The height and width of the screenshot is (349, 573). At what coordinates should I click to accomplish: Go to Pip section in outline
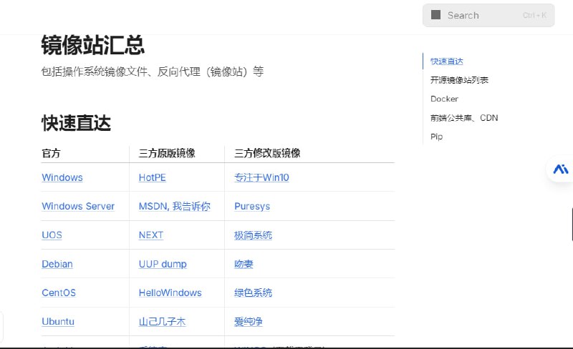click(436, 137)
